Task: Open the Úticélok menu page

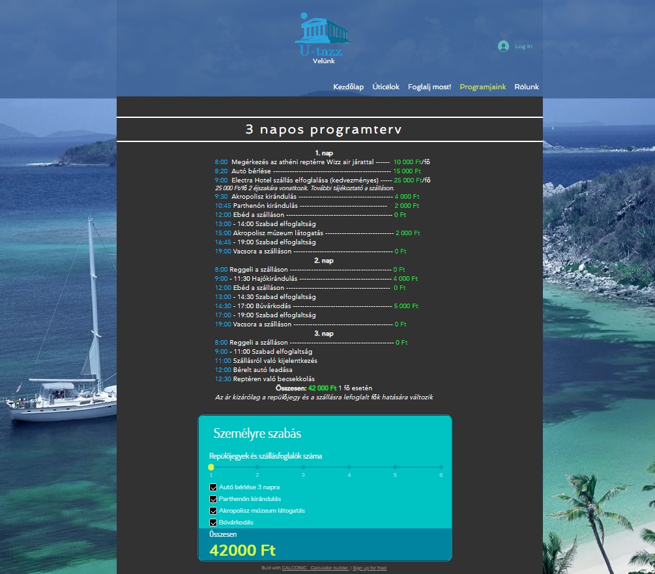Action: tap(386, 87)
